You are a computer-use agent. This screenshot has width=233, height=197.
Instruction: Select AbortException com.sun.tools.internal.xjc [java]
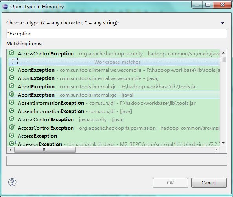pyautogui.click(x=114, y=95)
